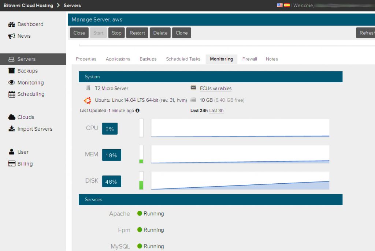
Task: Switch language with the US flag icon
Action: pos(279,5)
